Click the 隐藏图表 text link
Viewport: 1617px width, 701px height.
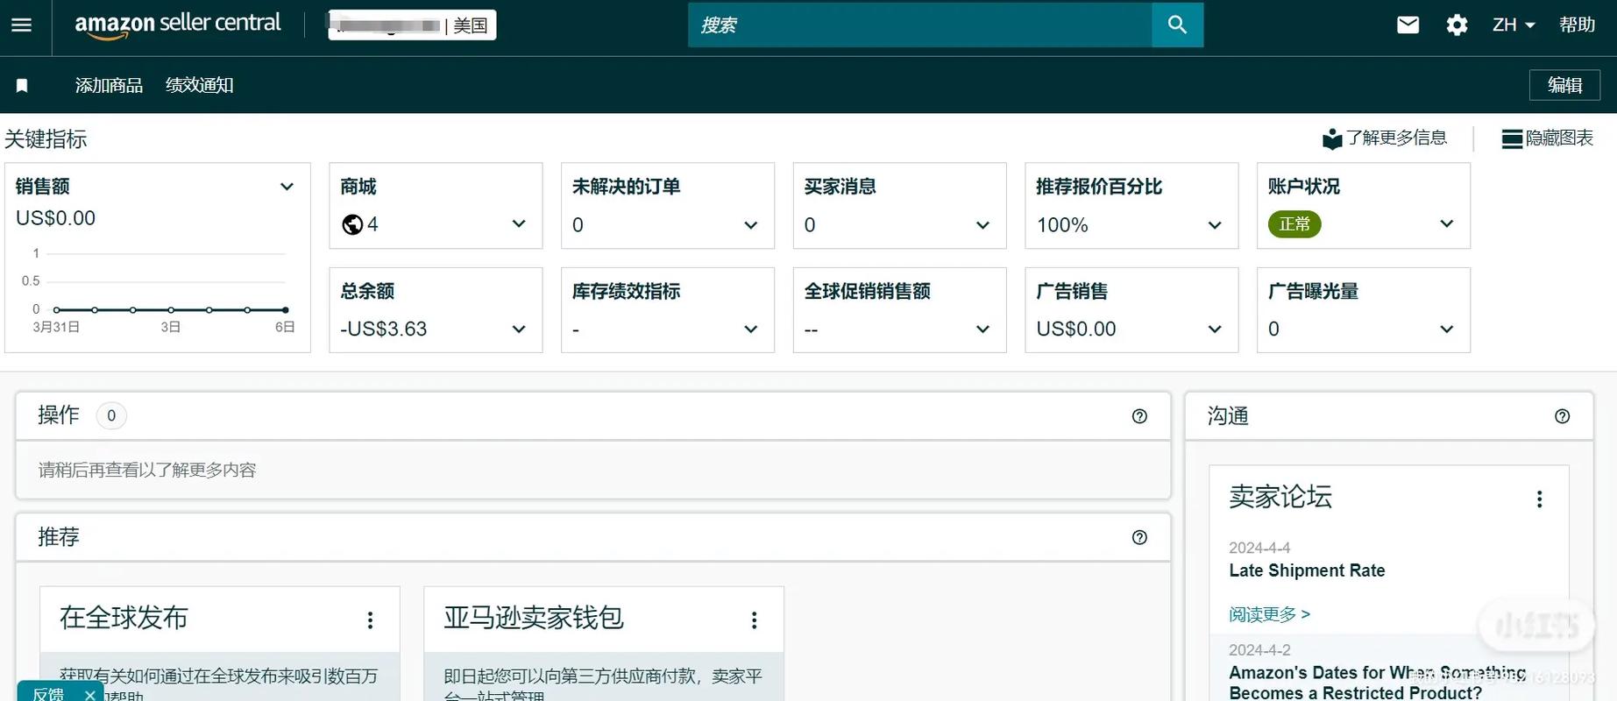coord(1559,138)
